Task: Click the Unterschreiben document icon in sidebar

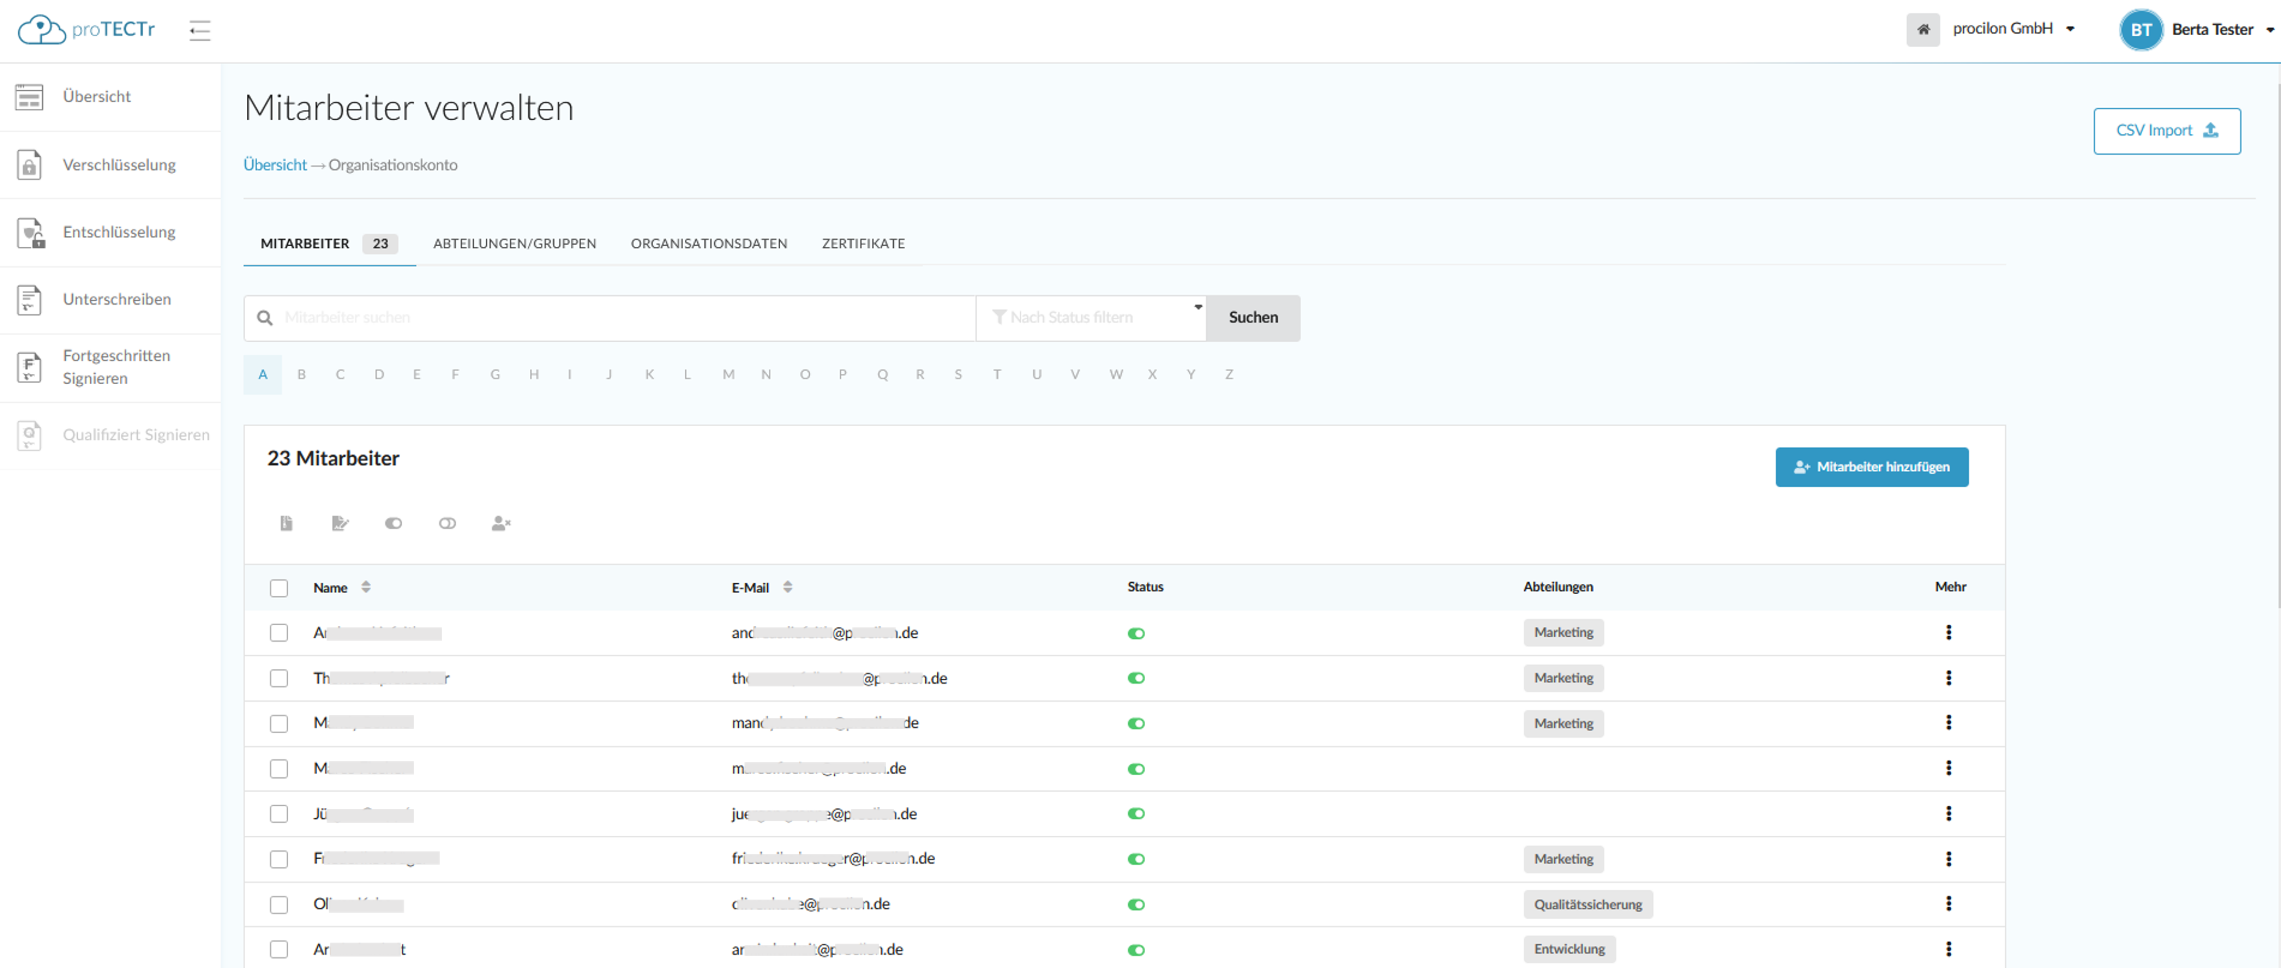Action: (29, 299)
